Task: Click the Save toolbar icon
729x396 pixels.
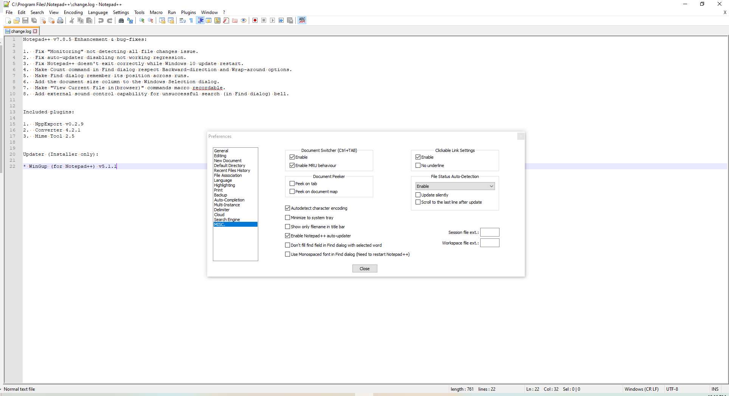Action: pyautogui.click(x=25, y=20)
